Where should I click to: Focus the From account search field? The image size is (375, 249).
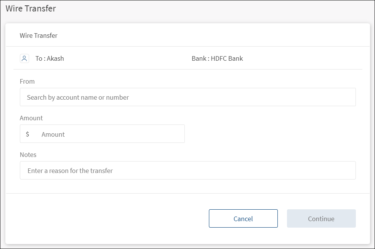coord(187,97)
